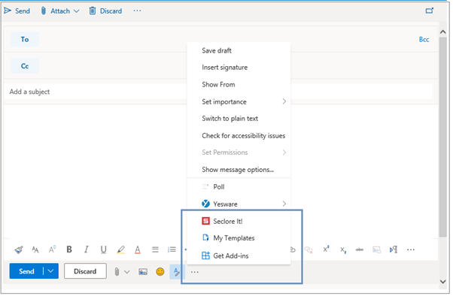Click the insert picture inline icon in format bar
The image size is (453, 296).
click(x=376, y=249)
